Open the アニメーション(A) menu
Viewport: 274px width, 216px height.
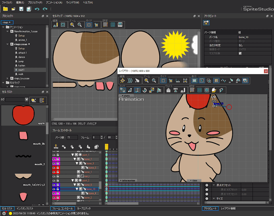54,3
